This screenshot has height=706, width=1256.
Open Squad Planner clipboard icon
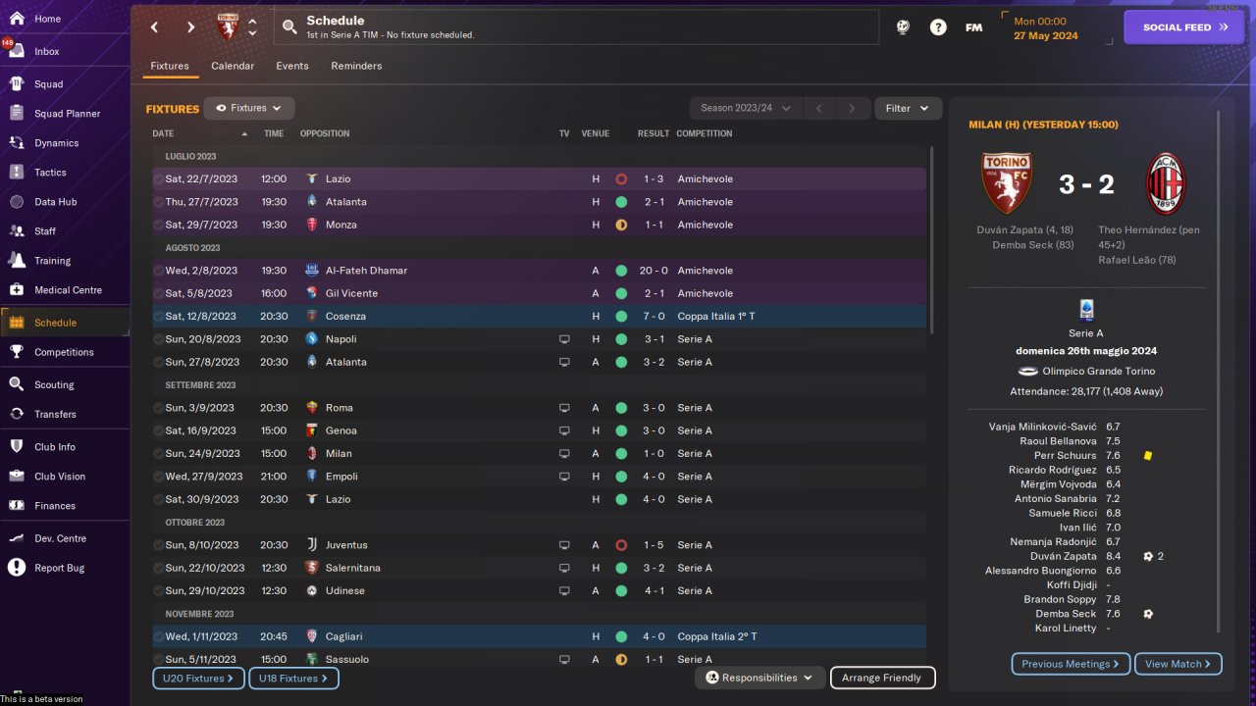[17, 114]
